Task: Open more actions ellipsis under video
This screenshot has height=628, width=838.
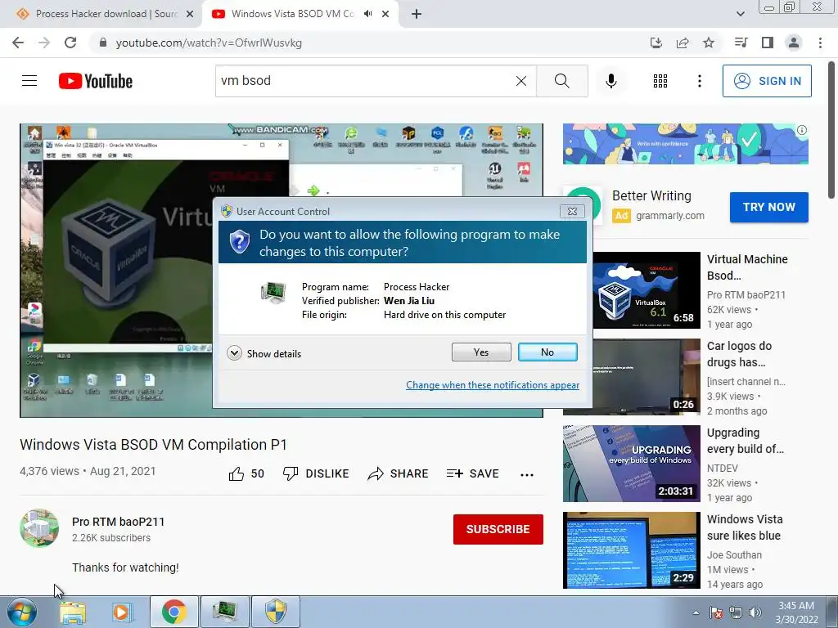Action: click(527, 474)
